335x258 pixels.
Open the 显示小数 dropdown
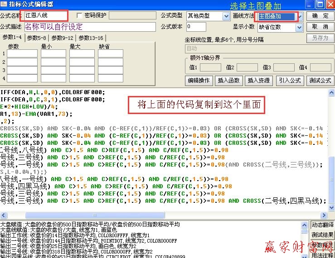[300, 27]
